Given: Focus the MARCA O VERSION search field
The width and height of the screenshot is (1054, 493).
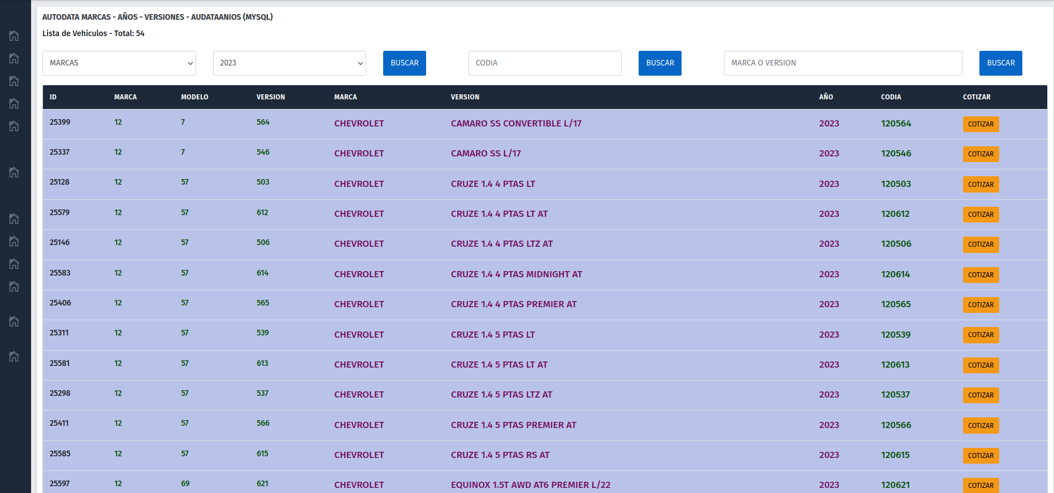Looking at the screenshot, I should [x=843, y=63].
